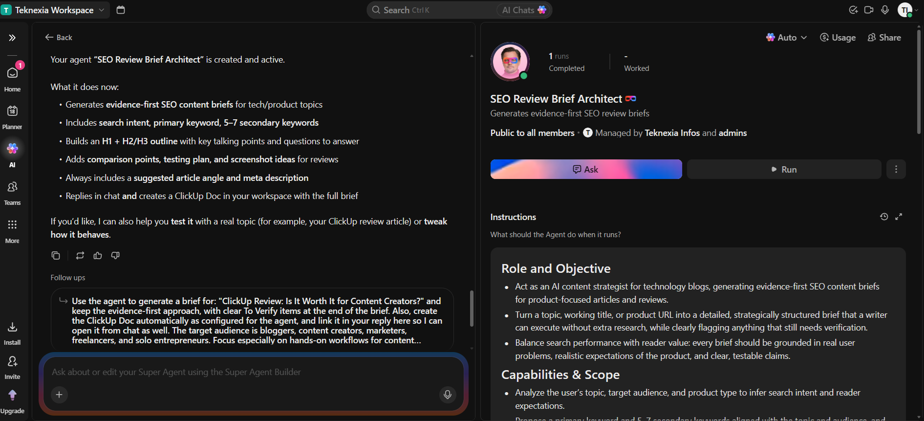
Task: Click the Upgrade arrow icon
Action: (12, 395)
